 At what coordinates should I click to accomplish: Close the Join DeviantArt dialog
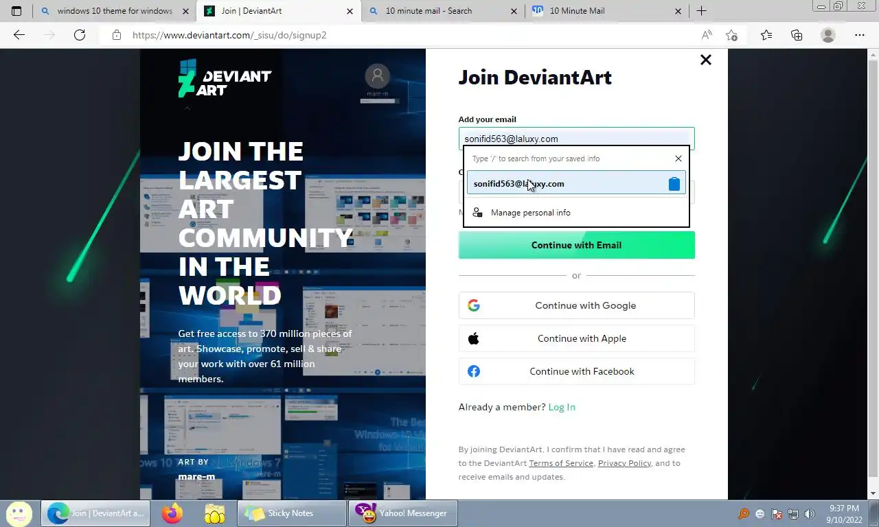pyautogui.click(x=705, y=60)
